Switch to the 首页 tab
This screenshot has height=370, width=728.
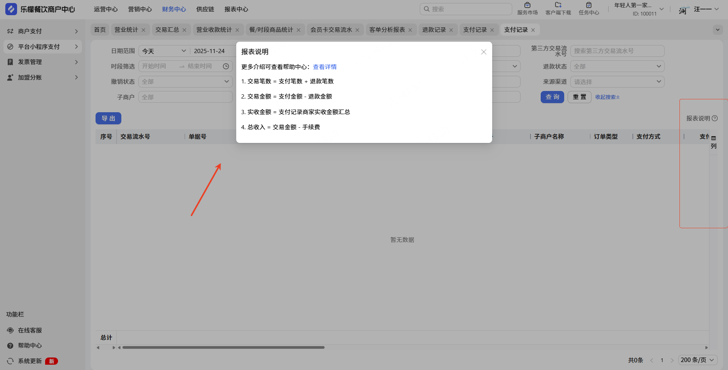[x=100, y=30]
